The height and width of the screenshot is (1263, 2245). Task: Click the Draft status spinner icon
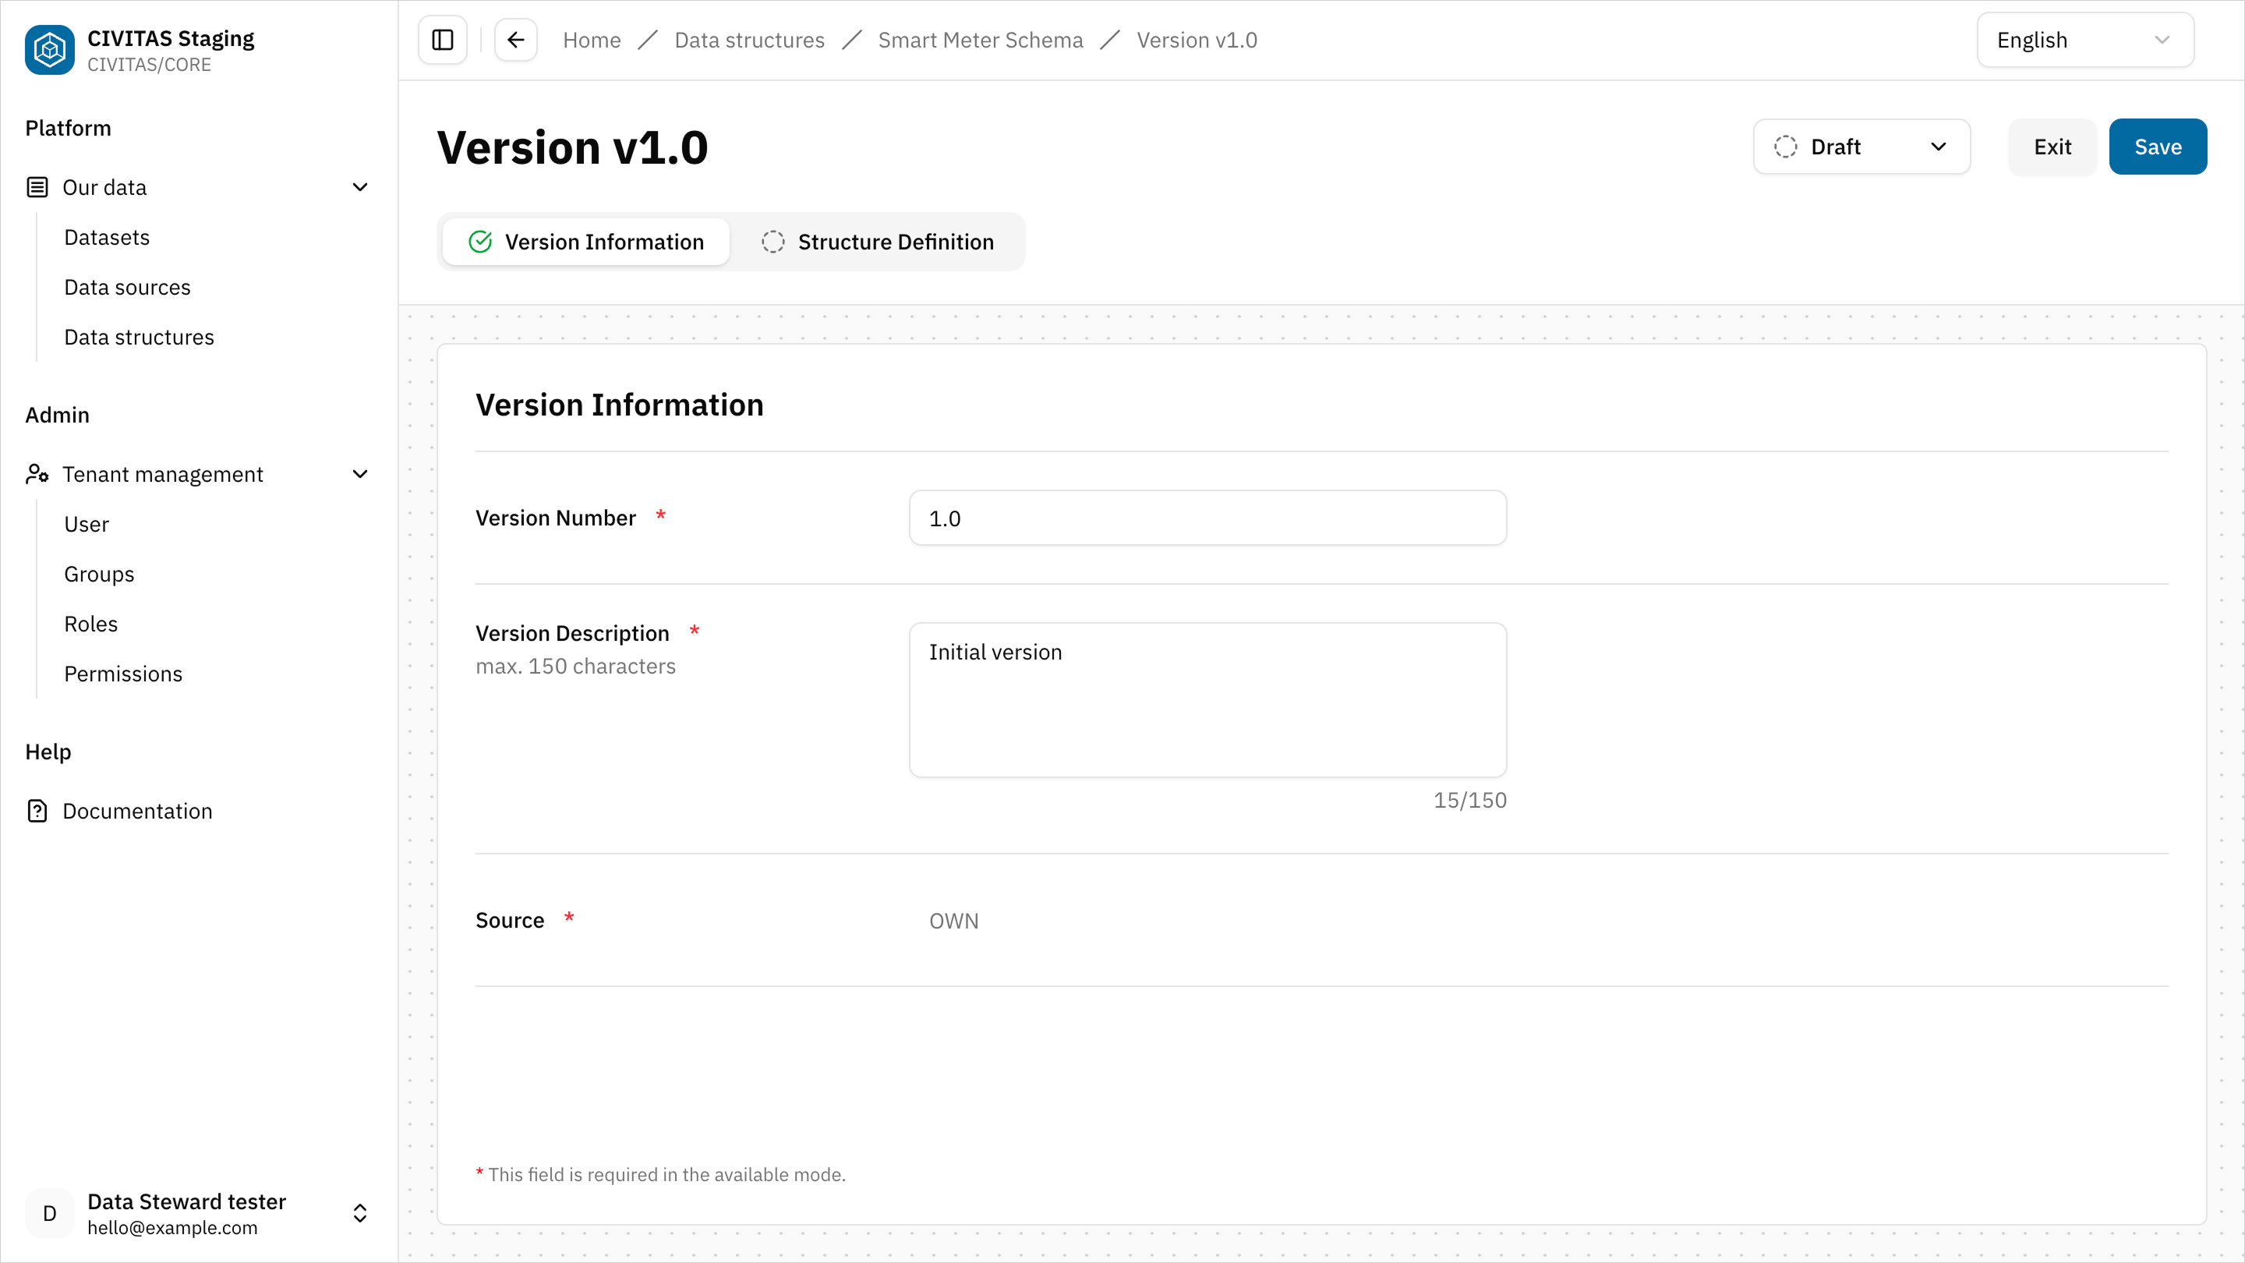tap(1784, 147)
